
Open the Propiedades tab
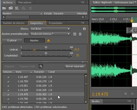[x=56, y=23]
